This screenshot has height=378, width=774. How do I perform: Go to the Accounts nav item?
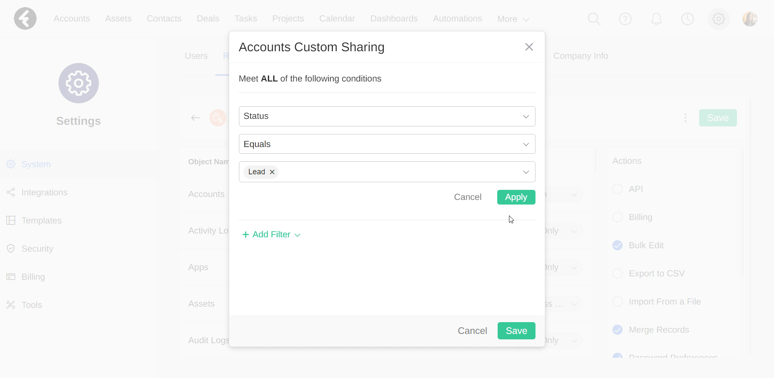(x=72, y=18)
